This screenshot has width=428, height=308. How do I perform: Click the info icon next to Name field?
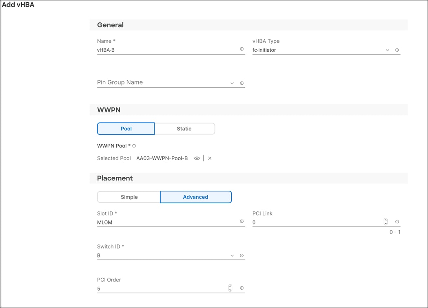(x=242, y=48)
